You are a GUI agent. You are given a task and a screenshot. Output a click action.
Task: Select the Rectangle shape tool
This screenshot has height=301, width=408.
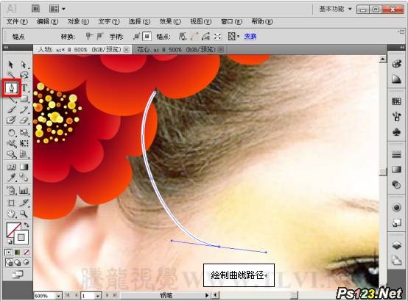pyautogui.click(x=24, y=99)
